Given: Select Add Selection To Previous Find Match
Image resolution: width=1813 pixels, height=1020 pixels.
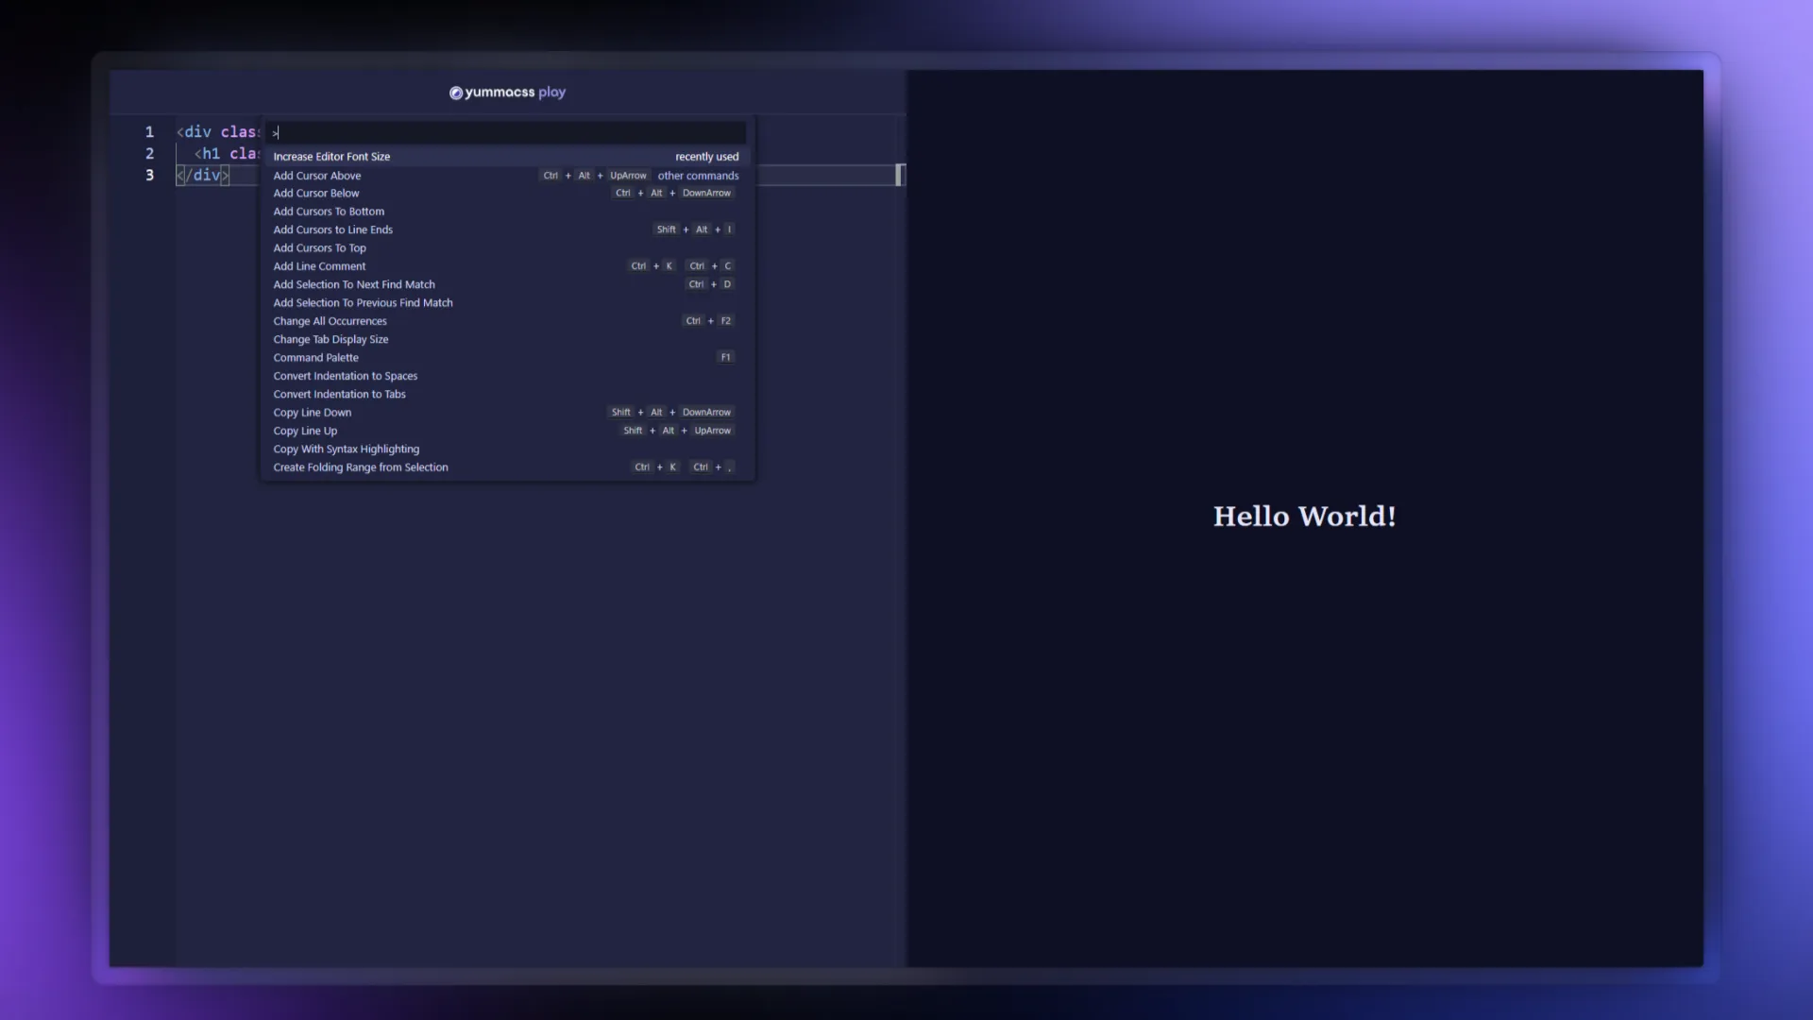Looking at the screenshot, I should click(508, 303).
